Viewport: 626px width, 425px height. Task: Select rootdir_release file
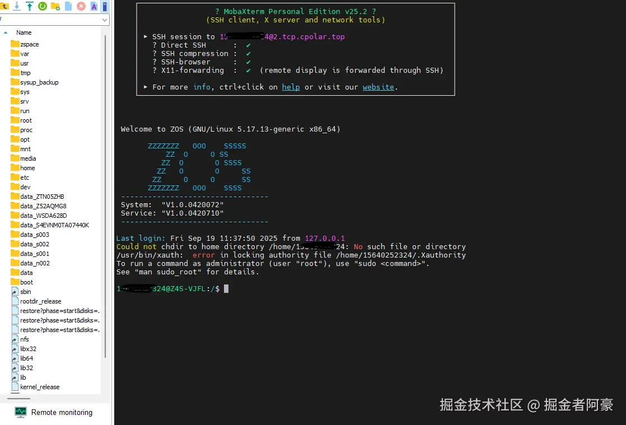(x=36, y=301)
